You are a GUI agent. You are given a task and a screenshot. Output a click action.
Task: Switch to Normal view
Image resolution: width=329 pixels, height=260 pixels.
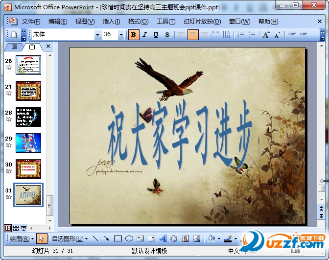[x=8, y=228]
